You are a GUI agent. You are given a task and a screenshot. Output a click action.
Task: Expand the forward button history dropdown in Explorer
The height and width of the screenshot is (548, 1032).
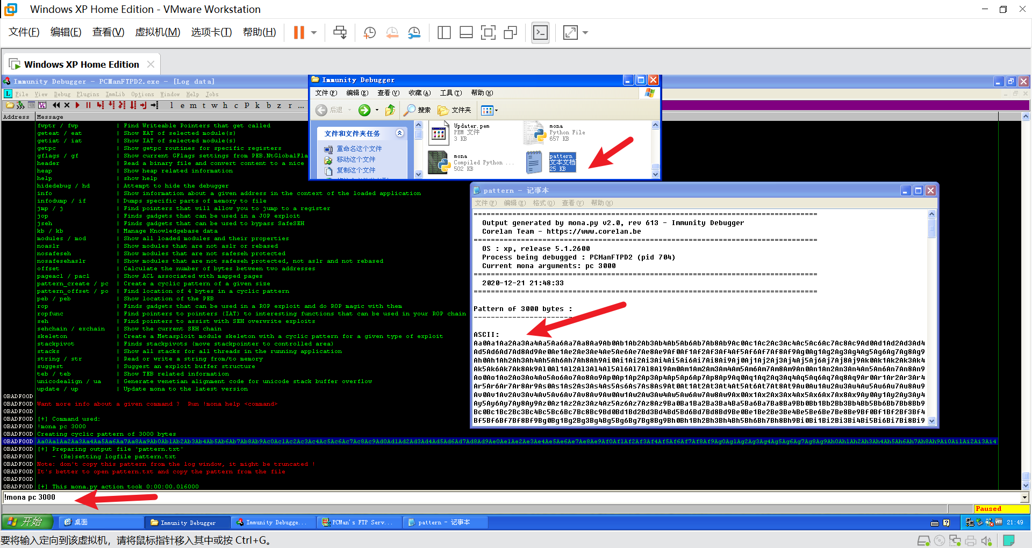(x=377, y=110)
